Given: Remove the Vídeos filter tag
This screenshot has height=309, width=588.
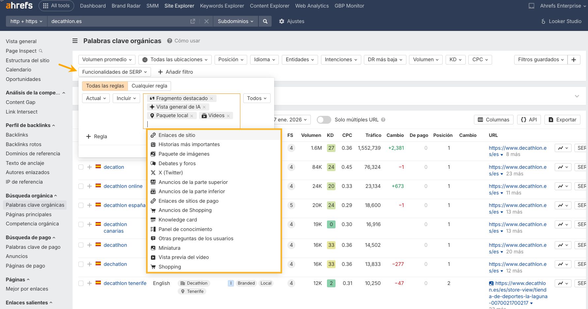Looking at the screenshot, I should [228, 116].
